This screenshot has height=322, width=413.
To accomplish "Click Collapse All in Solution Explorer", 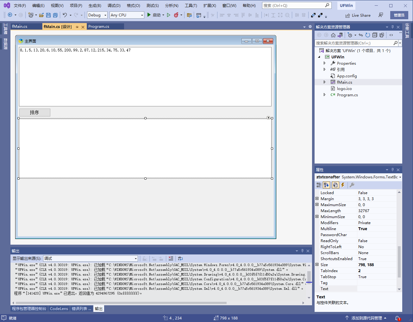I will click(x=375, y=35).
